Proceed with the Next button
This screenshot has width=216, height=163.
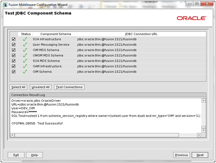(200, 155)
